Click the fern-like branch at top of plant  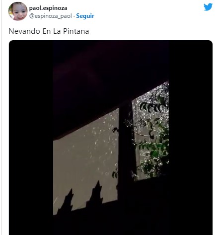[152, 106]
